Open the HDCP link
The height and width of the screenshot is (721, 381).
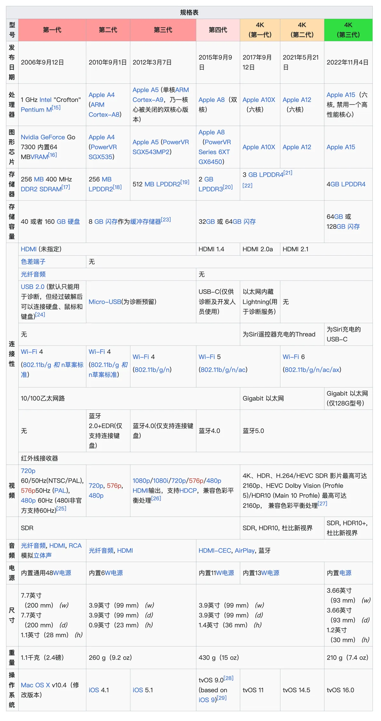[188, 491]
